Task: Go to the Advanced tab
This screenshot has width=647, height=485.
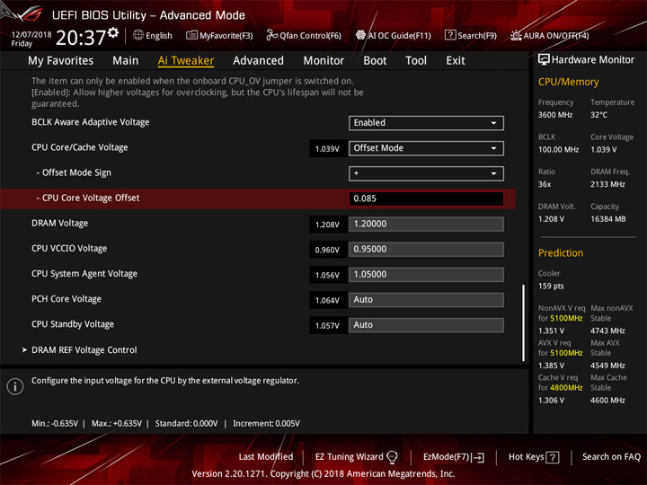Action: 258,61
